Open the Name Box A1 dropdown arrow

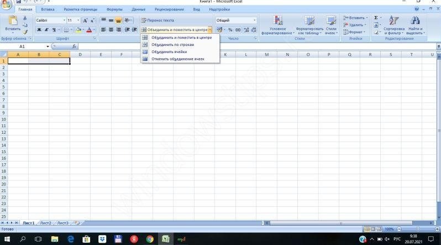[x=48, y=46]
